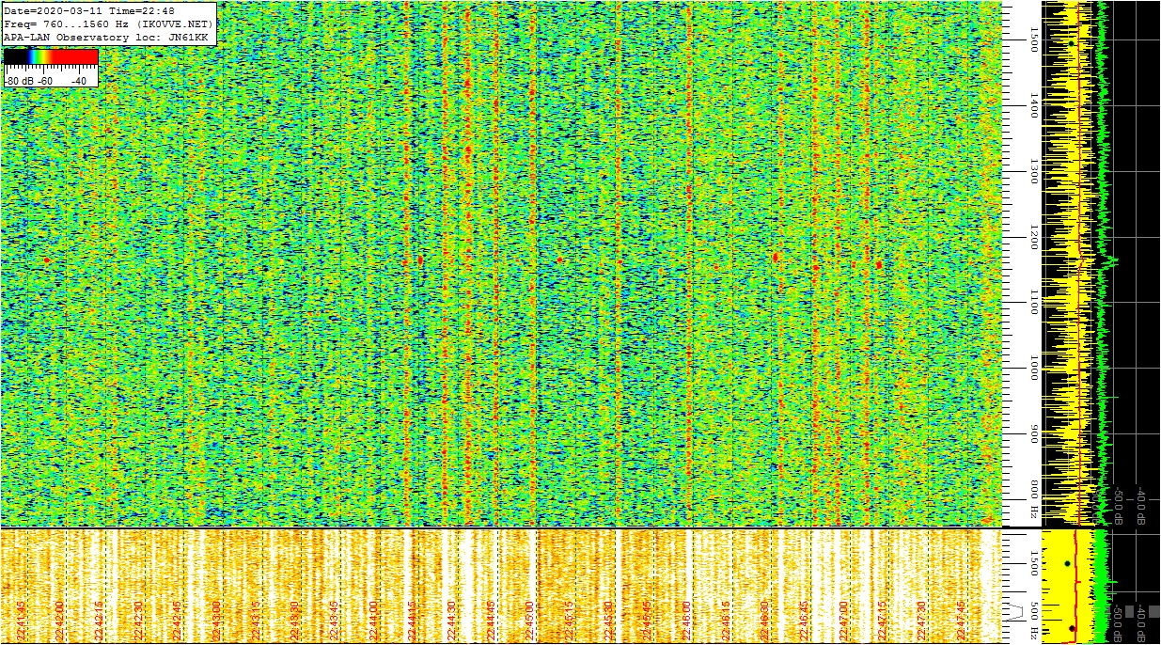This screenshot has height=645, width=1161.
Task: Click the rainbow dB color scale bar
Action: coord(51,57)
